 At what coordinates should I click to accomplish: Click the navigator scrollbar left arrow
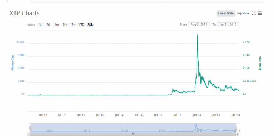coord(29,134)
